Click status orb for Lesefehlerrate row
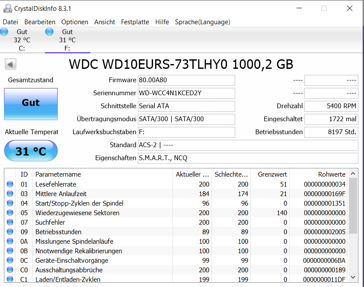 (x=10, y=184)
